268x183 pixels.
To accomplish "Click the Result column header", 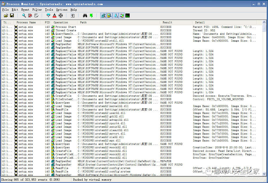I will tap(176, 23).
